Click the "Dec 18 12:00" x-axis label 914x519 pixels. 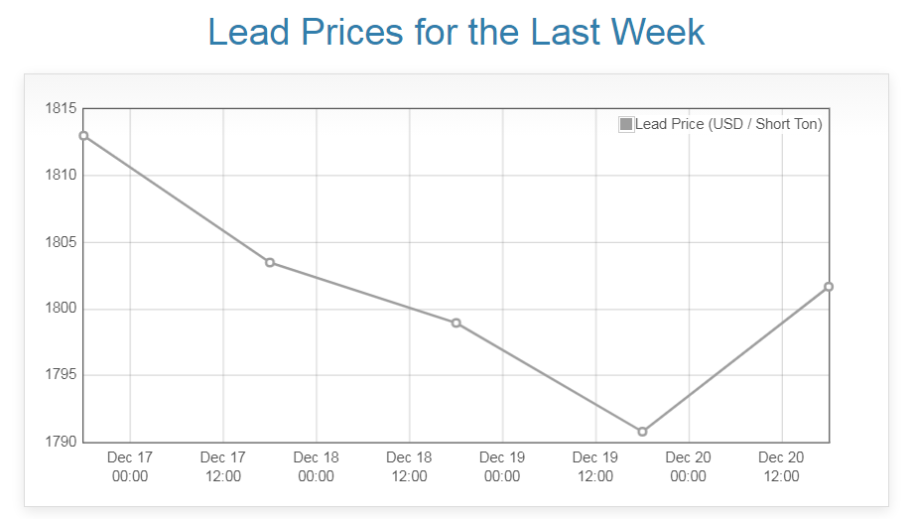coord(409,466)
